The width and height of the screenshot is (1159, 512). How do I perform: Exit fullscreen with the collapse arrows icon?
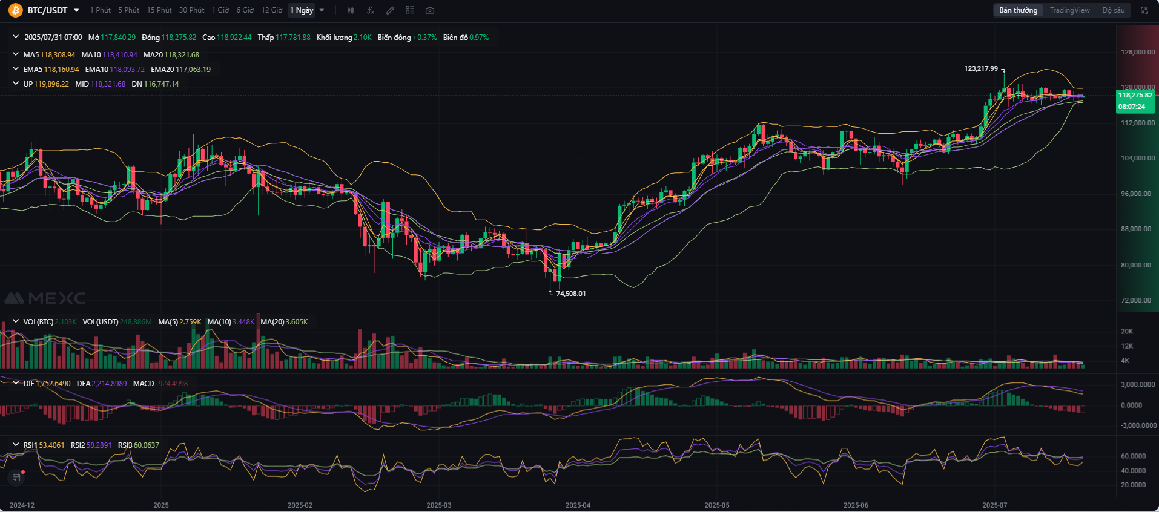point(1144,10)
